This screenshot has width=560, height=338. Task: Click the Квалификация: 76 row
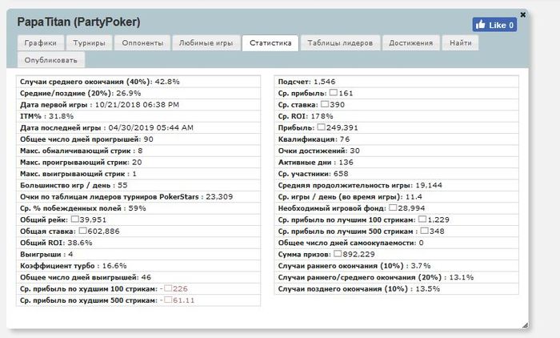click(397, 139)
